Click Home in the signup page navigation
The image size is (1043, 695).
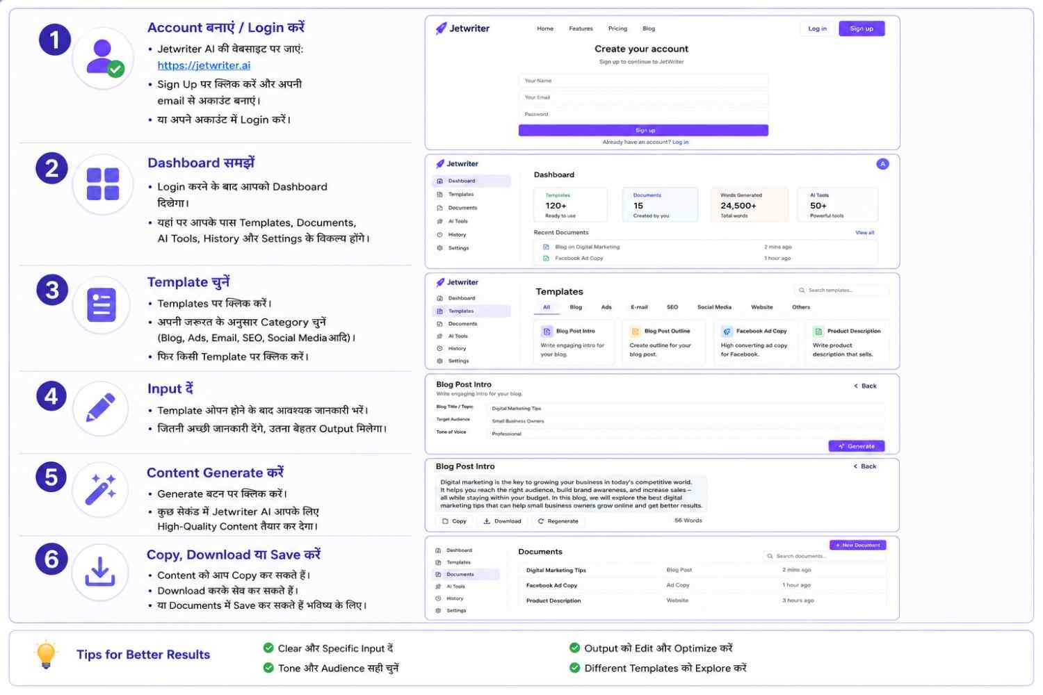coord(545,28)
